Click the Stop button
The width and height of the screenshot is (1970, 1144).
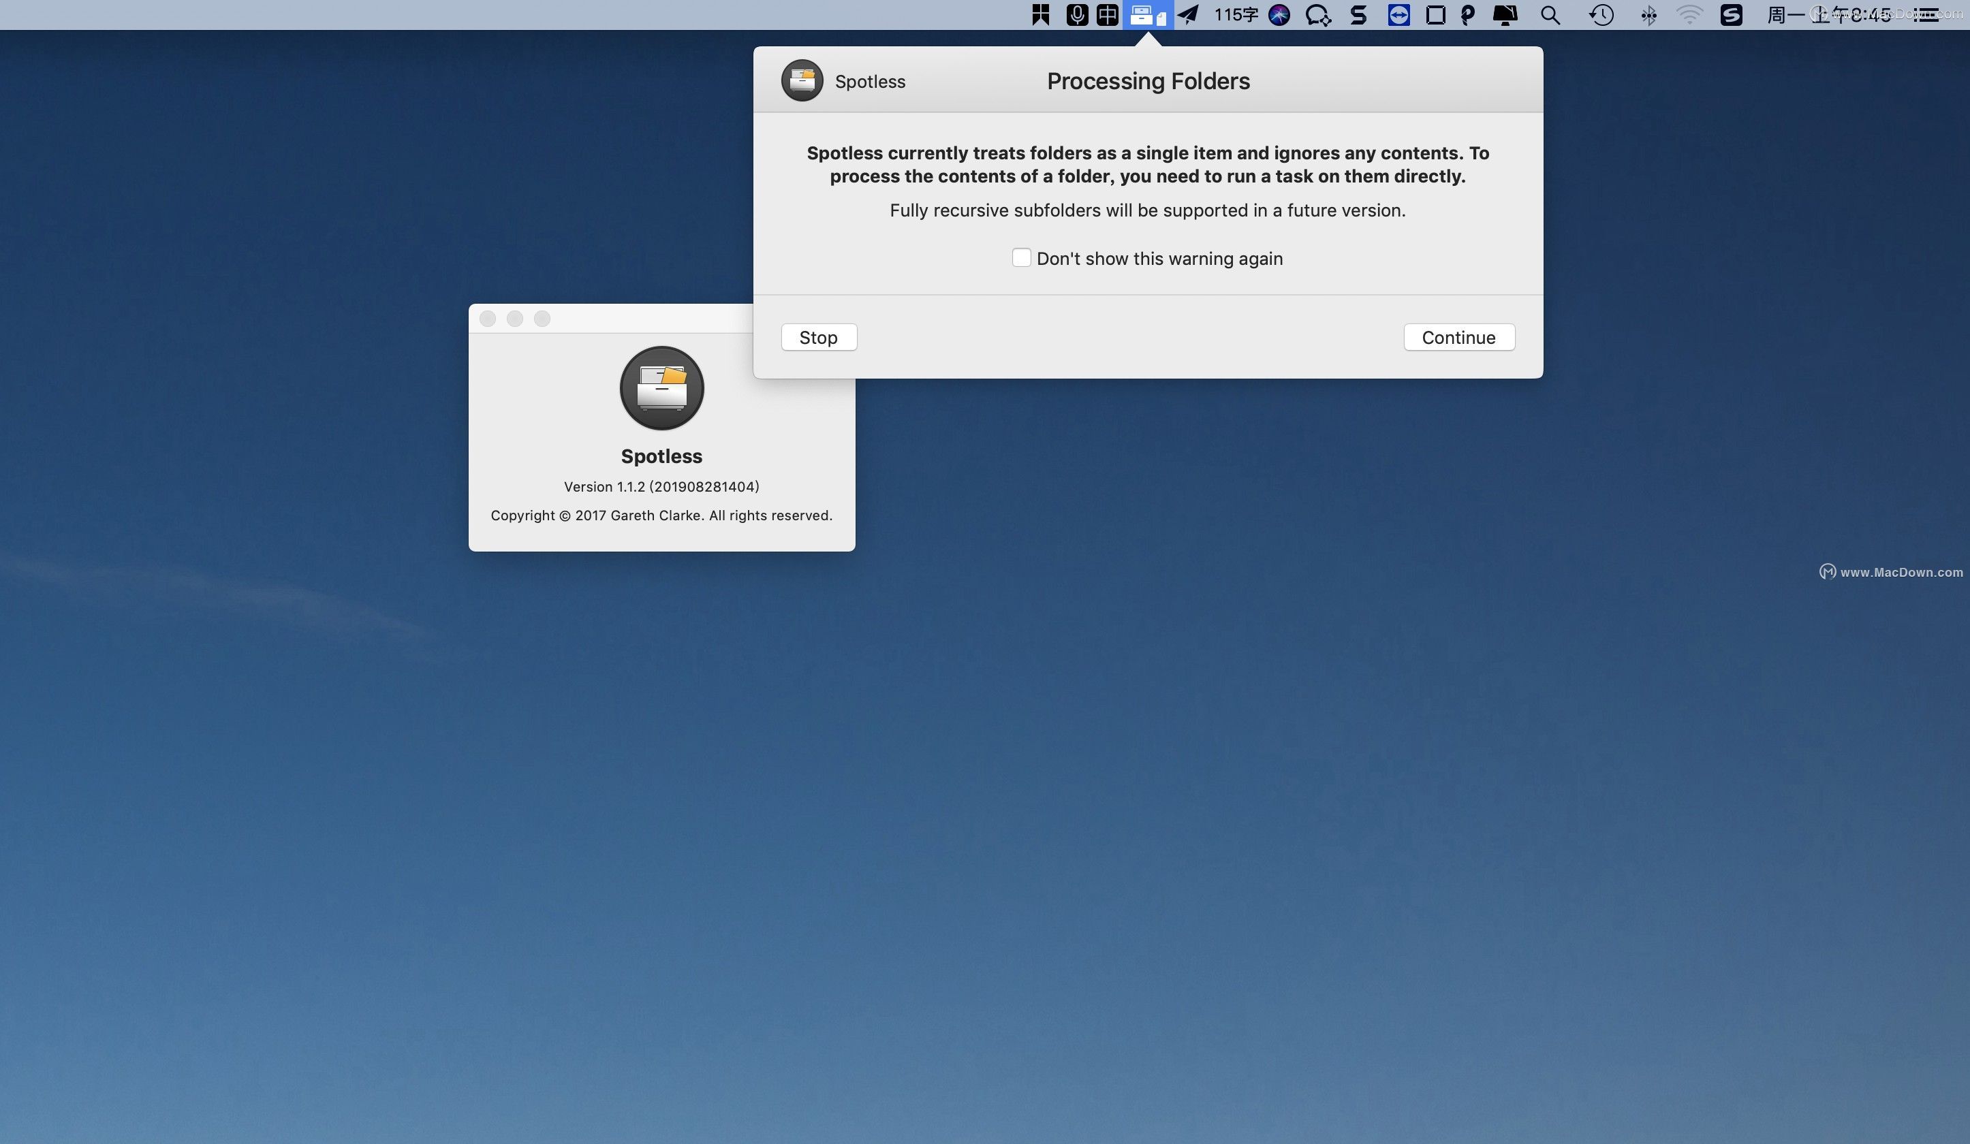(x=819, y=338)
